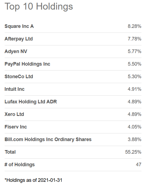Click the Square Inc A holding name

pos(19,26)
